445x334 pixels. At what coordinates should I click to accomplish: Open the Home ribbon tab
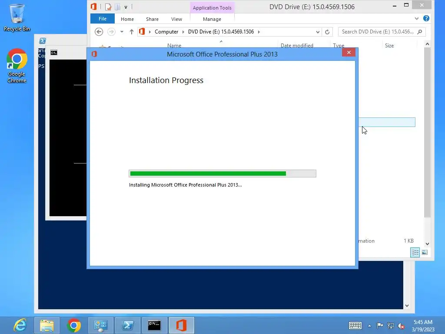(127, 19)
